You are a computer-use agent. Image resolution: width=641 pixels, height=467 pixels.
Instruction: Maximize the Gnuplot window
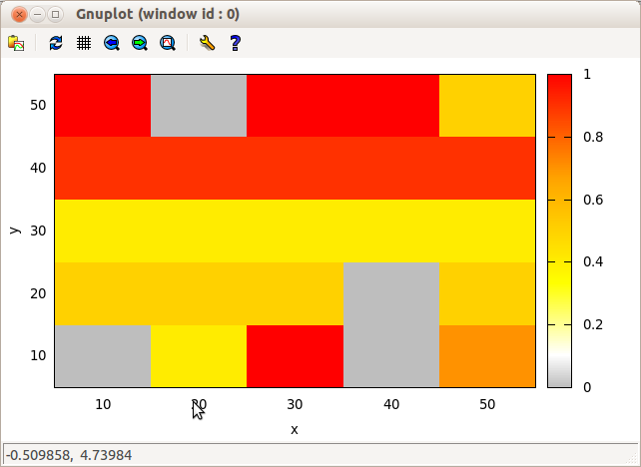click(x=55, y=15)
